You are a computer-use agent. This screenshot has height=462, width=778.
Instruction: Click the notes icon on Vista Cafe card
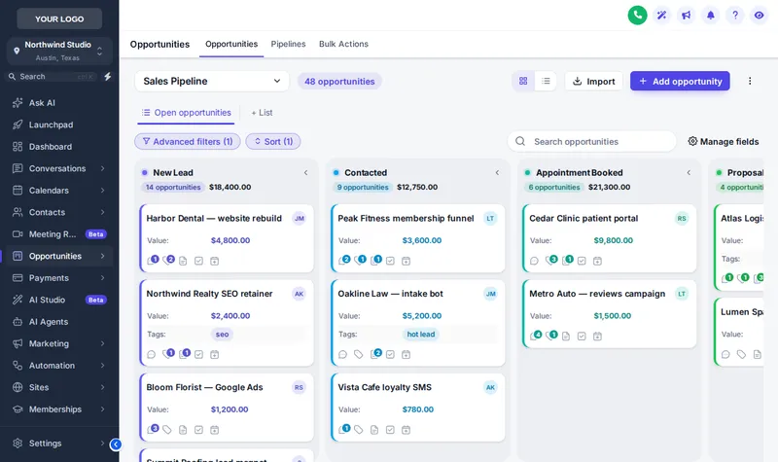point(374,430)
